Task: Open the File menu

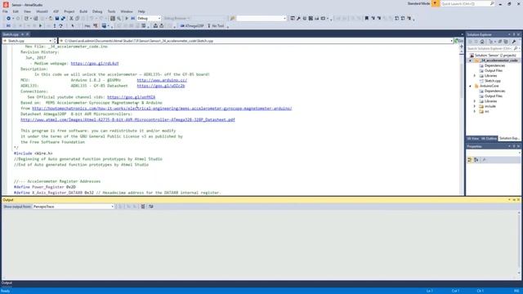Action: [5, 11]
